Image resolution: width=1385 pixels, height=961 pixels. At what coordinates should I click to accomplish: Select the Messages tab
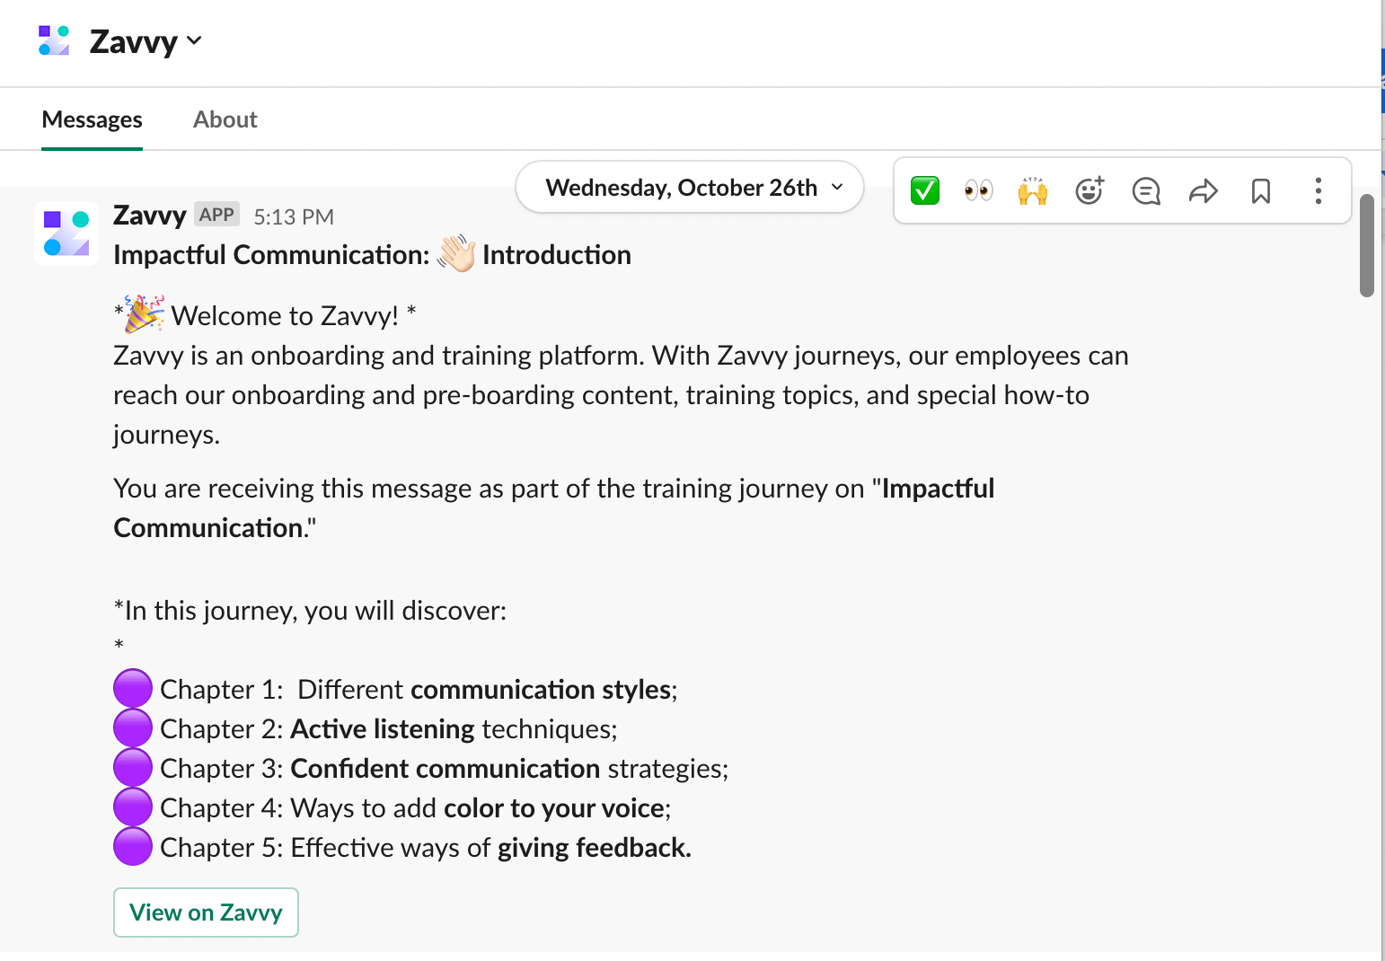[x=92, y=119]
